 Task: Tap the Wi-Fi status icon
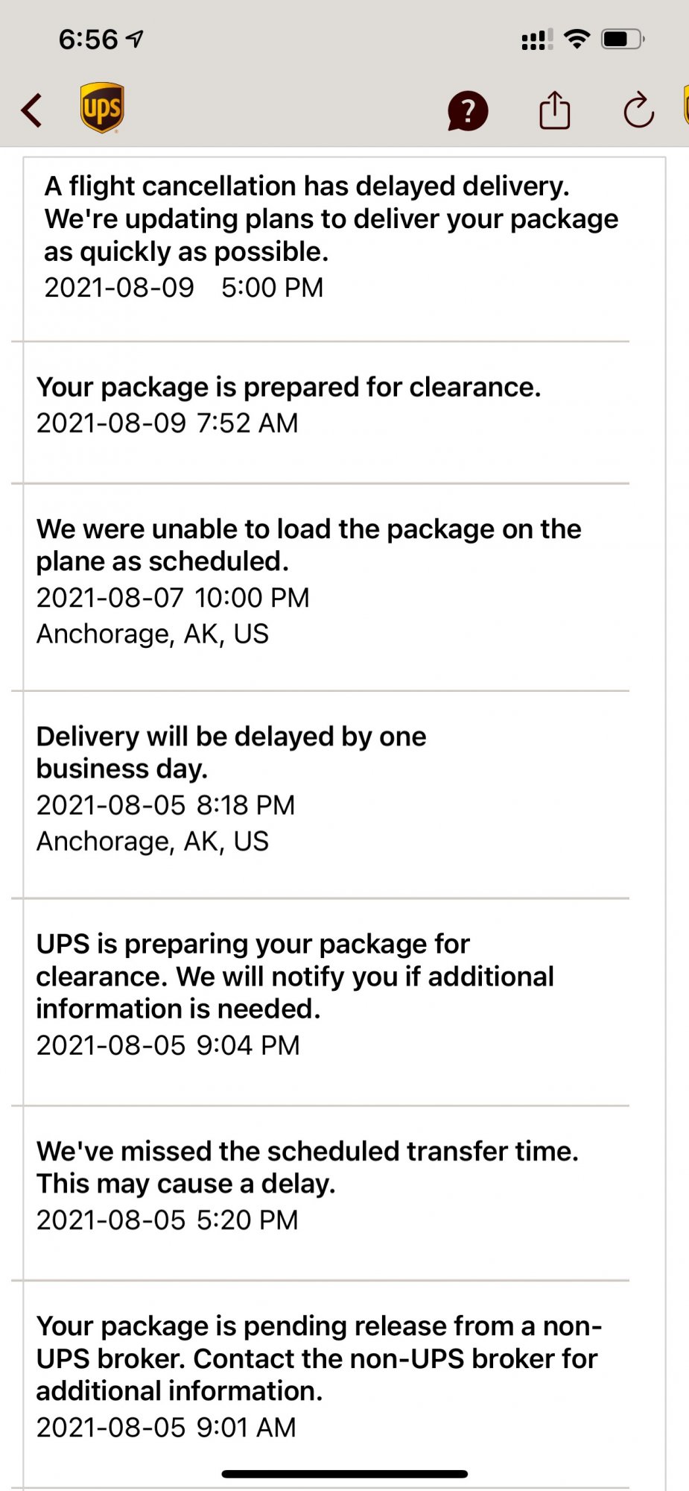577,39
